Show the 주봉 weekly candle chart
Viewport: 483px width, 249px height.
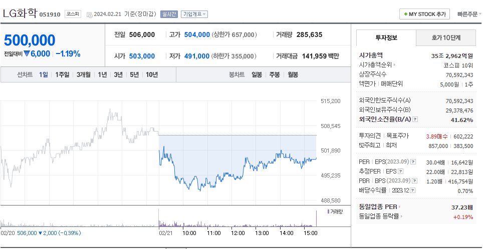click(275, 74)
